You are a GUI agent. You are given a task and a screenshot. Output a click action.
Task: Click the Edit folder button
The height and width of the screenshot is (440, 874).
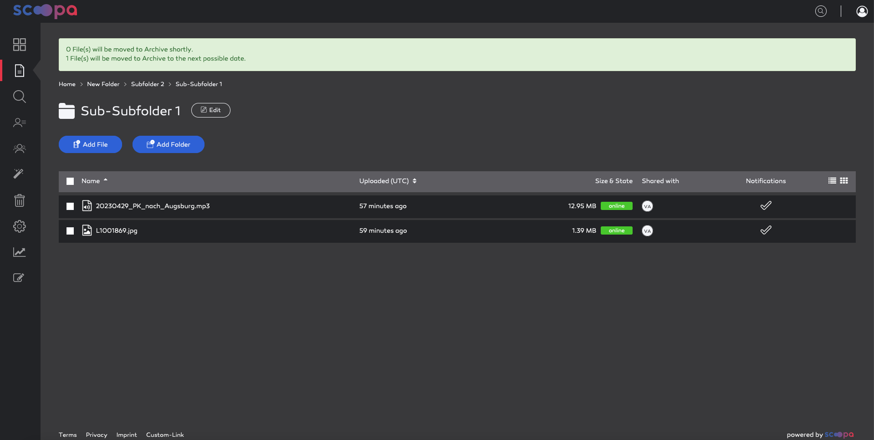(x=211, y=110)
